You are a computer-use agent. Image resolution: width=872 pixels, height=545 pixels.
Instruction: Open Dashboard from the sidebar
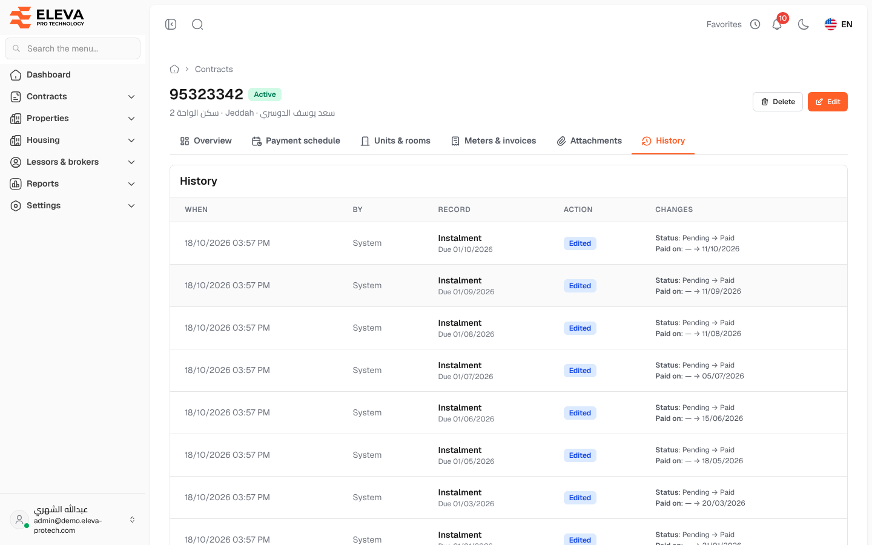tap(73, 75)
